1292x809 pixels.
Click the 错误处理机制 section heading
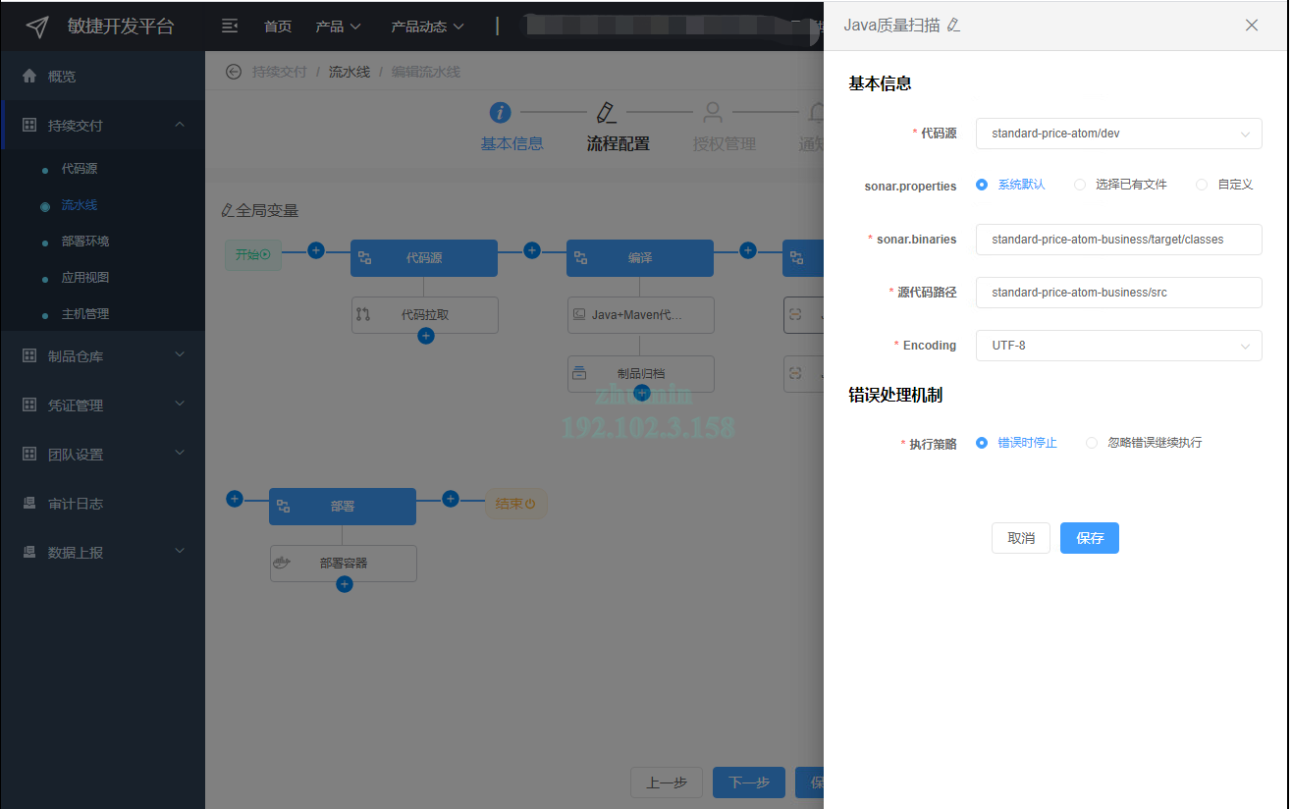[895, 395]
